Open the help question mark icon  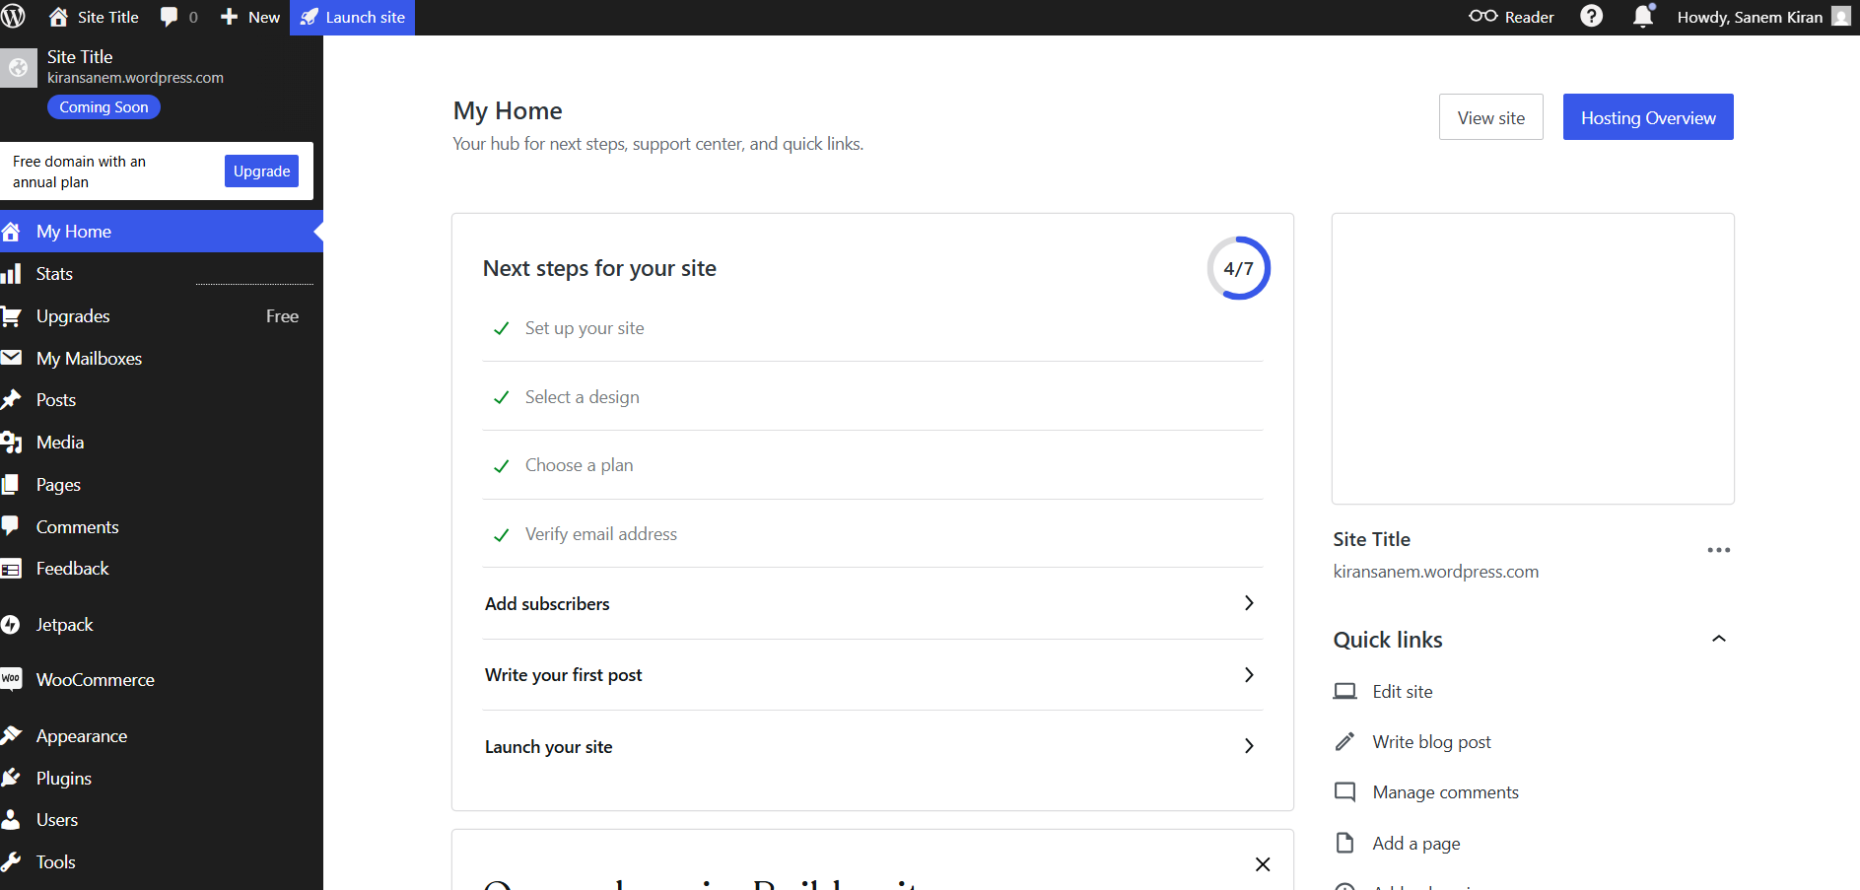tap(1591, 17)
